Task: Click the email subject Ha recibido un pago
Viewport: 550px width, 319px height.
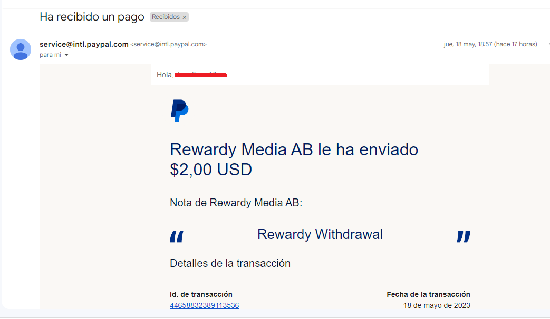Action: (x=92, y=17)
